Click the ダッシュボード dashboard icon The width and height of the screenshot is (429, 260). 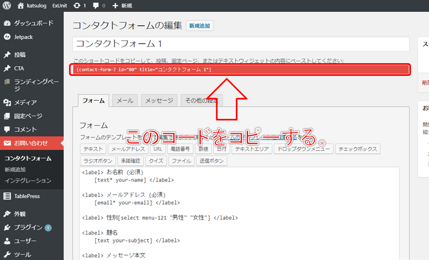[x=7, y=23]
